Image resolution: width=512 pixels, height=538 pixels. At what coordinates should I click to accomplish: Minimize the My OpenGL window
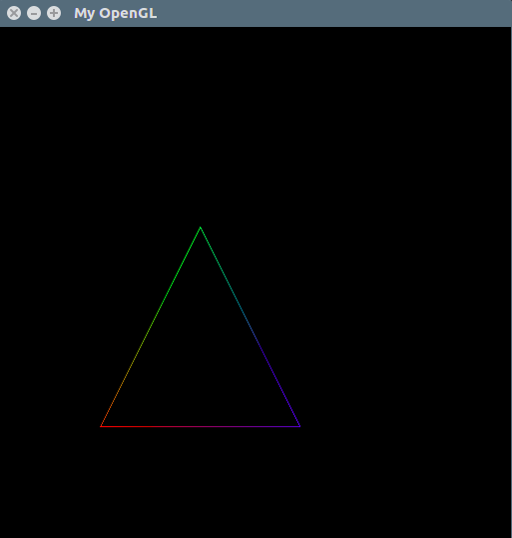[34, 13]
